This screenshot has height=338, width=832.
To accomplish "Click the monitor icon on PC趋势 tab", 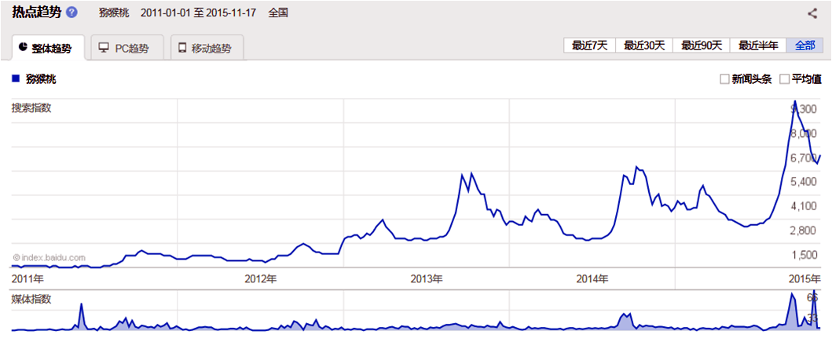I will pos(104,48).
